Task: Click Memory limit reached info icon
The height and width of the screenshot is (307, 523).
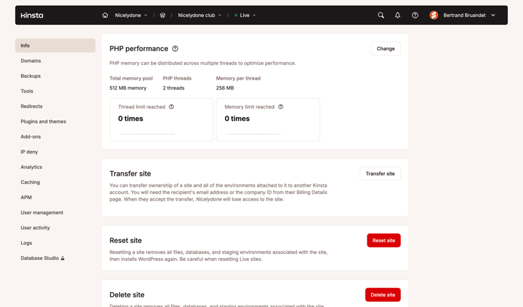Action: tap(280, 106)
